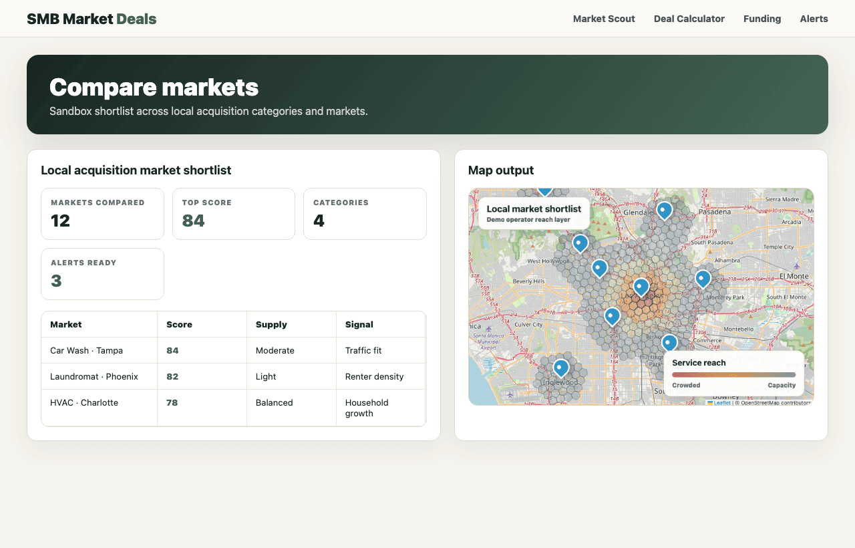855x548 pixels.
Task: Click the Alerts Ready stat card
Action: (102, 274)
